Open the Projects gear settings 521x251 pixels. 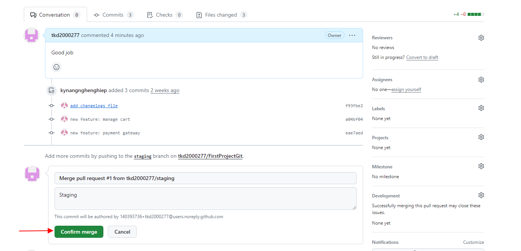[481, 137]
